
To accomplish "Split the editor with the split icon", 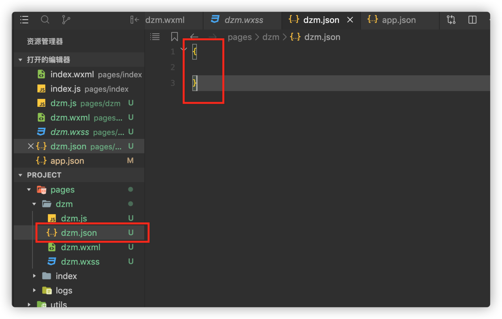I will (x=472, y=19).
